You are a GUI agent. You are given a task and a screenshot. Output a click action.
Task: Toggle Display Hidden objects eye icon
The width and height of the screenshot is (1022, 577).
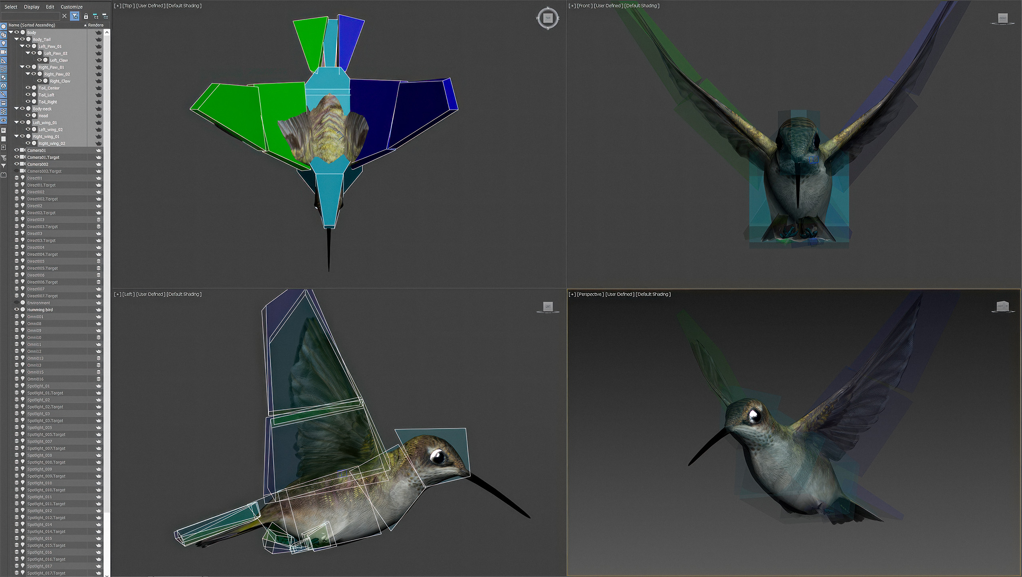[4, 120]
